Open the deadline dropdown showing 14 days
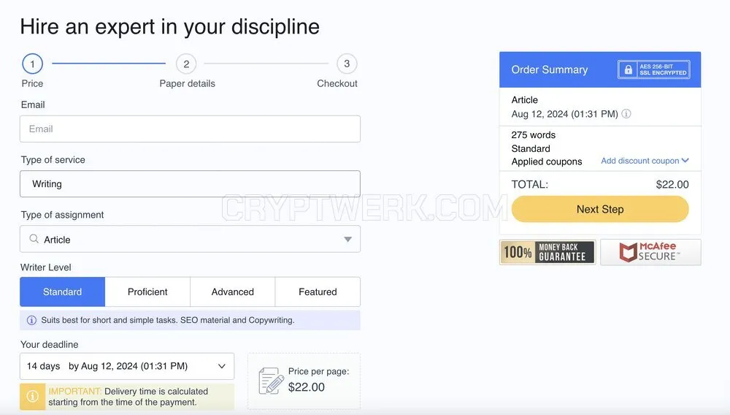Viewport: 730px width, 415px height. [127, 366]
